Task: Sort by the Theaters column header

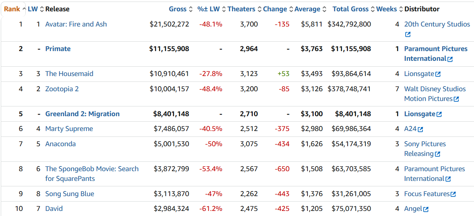Action: pyautogui.click(x=241, y=9)
